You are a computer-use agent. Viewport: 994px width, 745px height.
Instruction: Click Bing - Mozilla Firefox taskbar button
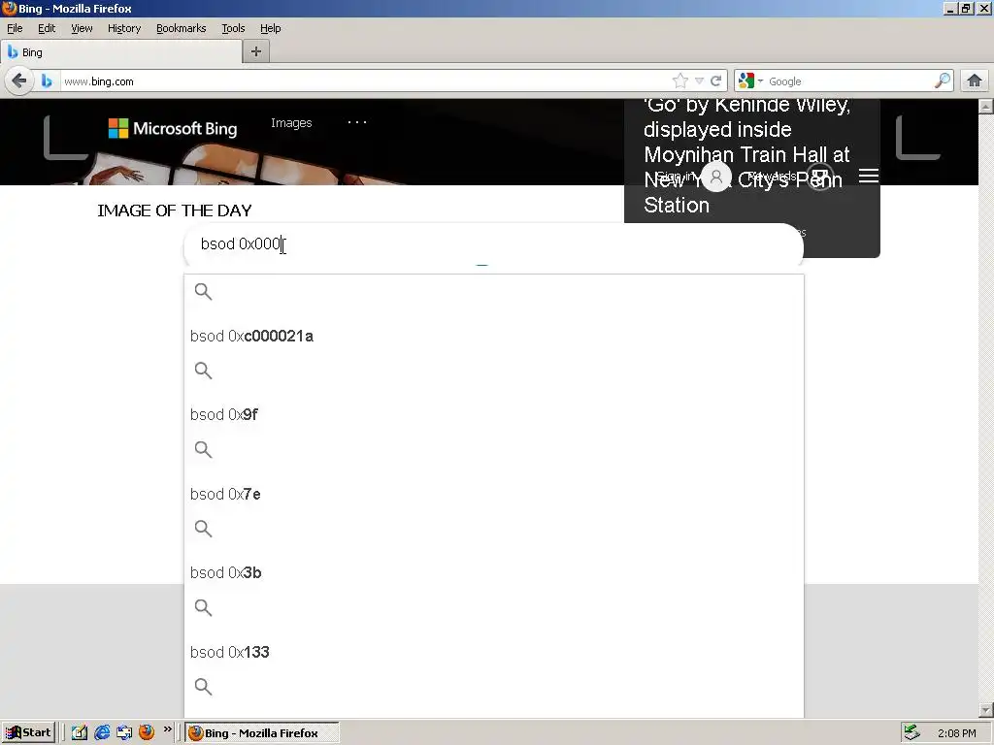pyautogui.click(x=262, y=733)
